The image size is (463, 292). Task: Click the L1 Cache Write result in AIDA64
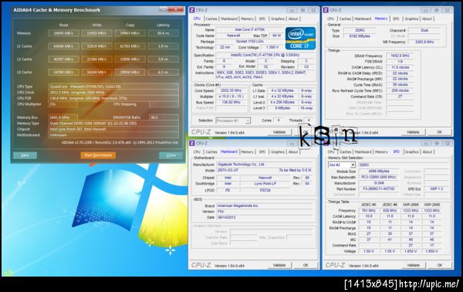click(x=97, y=46)
